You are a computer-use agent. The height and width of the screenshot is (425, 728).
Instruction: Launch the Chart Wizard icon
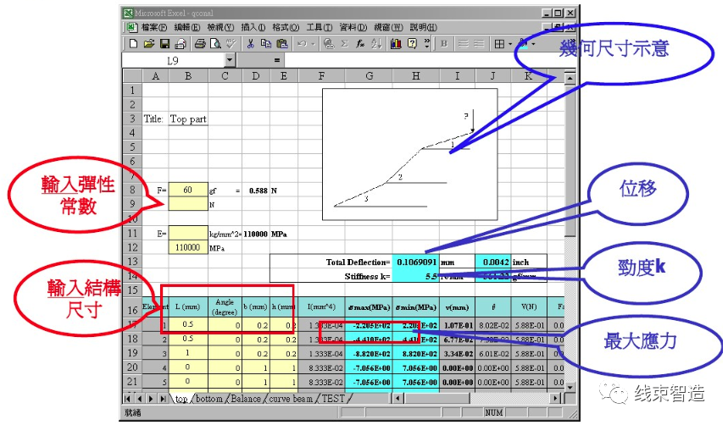[x=396, y=44]
